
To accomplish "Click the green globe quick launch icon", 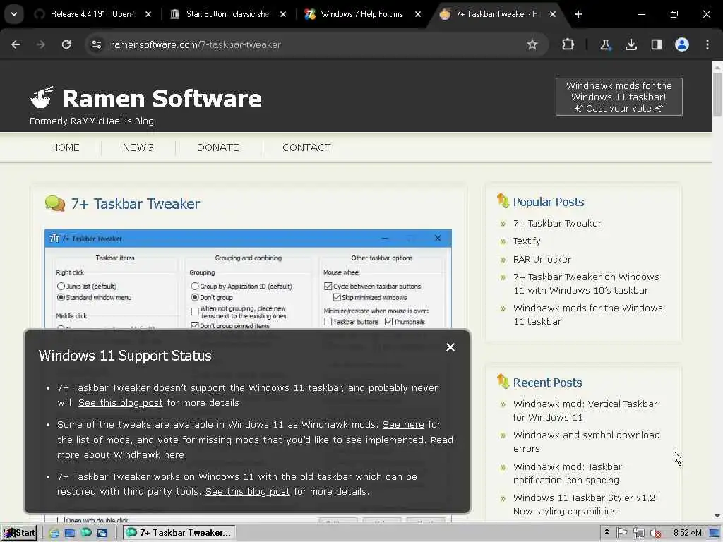I will pyautogui.click(x=86, y=533).
